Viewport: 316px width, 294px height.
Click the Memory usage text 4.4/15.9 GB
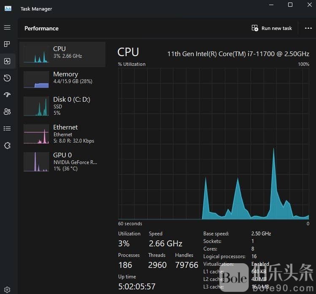[73, 81]
